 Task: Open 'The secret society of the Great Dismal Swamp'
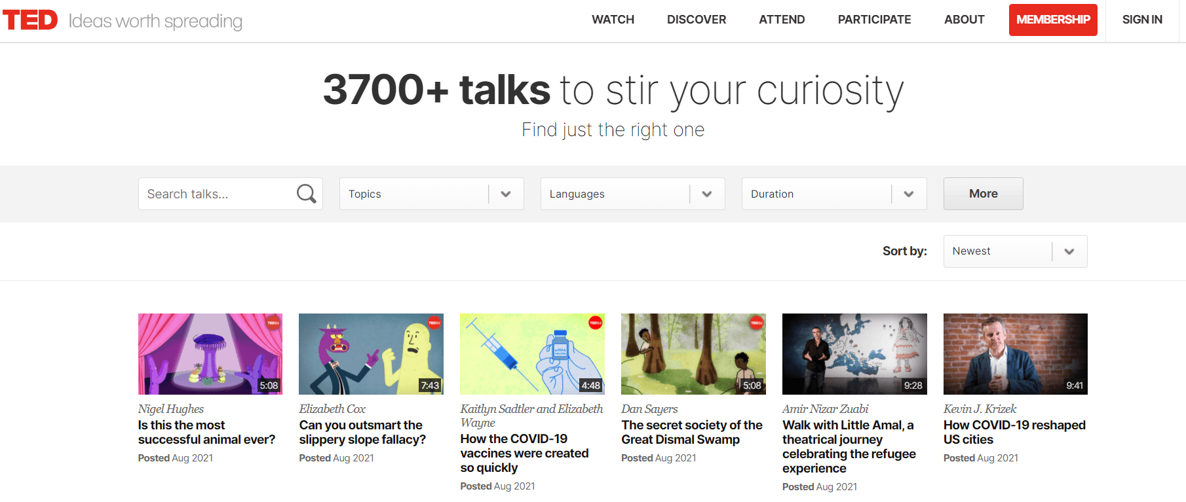pyautogui.click(x=692, y=433)
